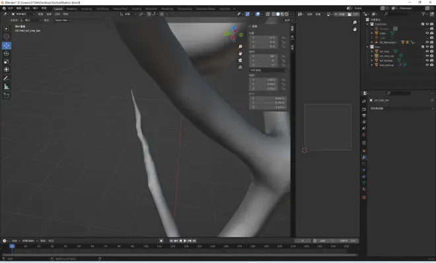Open the Object Data green triangle tab

(364, 183)
